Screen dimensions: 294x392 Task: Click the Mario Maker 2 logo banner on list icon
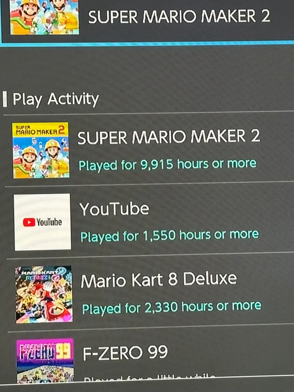tap(40, 130)
